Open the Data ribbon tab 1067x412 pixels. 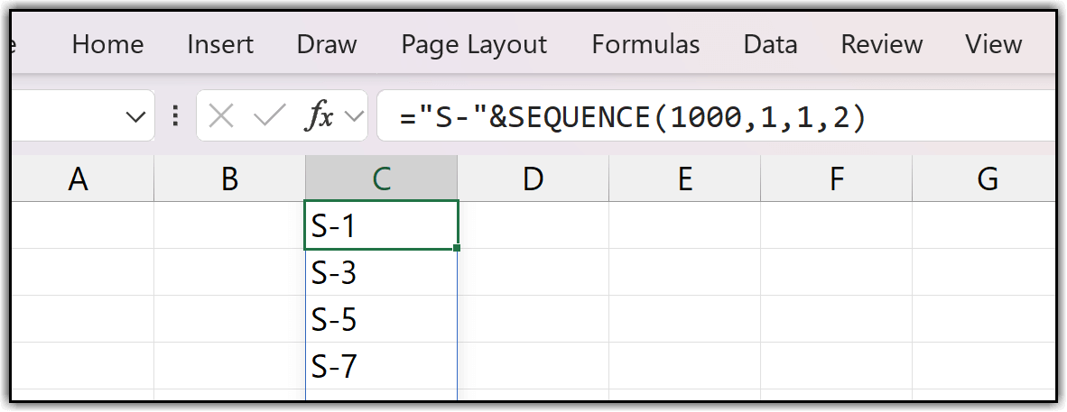click(770, 44)
